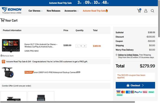Click the location pin icon near delivery
This screenshot has width=160, height=103.
click(116, 55)
